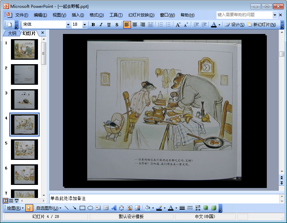Insert Clip Art
This screenshot has width=287, height=223.
click(130, 208)
